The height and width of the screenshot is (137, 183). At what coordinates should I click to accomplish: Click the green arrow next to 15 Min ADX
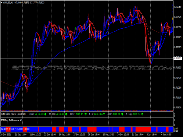(66, 114)
